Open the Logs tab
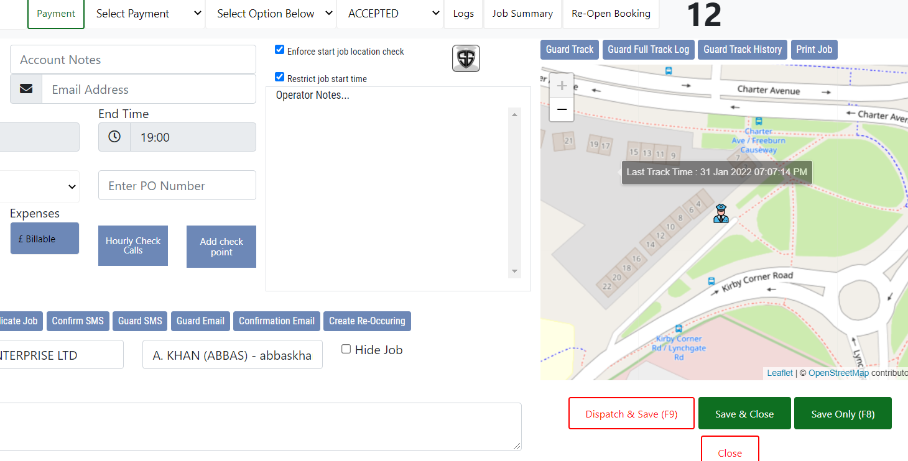 [x=463, y=14]
